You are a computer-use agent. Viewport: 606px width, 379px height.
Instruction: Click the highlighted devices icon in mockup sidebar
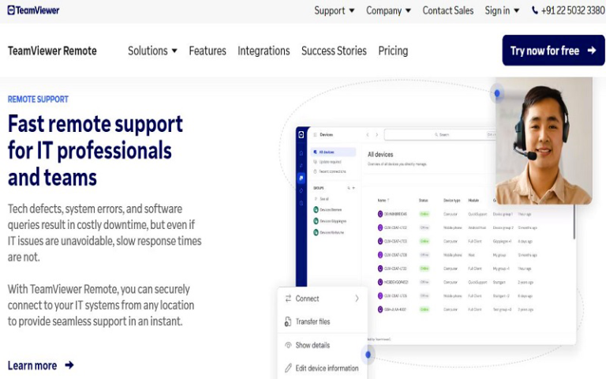(x=301, y=178)
